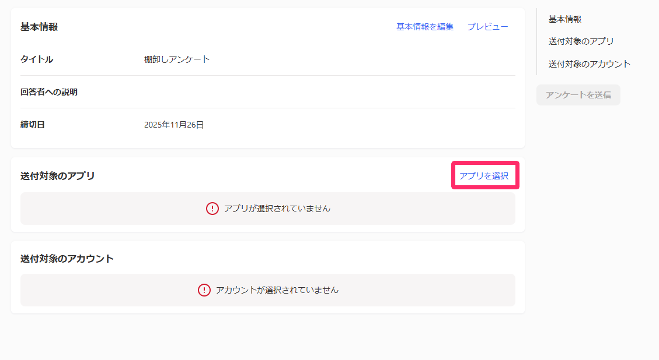
Task: Select 送付対象のアプリ in the right sidebar navigation
Action: 581,41
